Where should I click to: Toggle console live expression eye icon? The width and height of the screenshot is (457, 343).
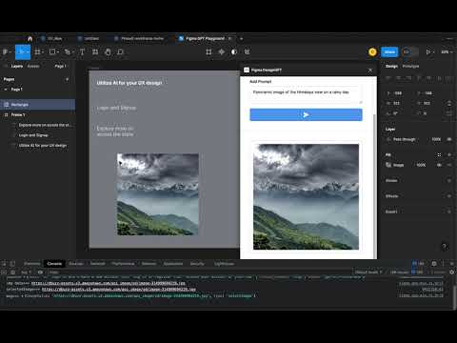[40, 272]
